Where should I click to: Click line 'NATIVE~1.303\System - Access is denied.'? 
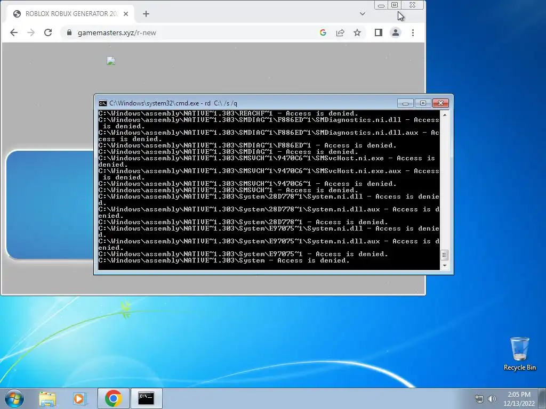[224, 260]
